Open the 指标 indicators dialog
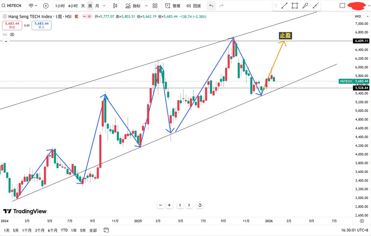The image size is (371, 236). (x=133, y=6)
